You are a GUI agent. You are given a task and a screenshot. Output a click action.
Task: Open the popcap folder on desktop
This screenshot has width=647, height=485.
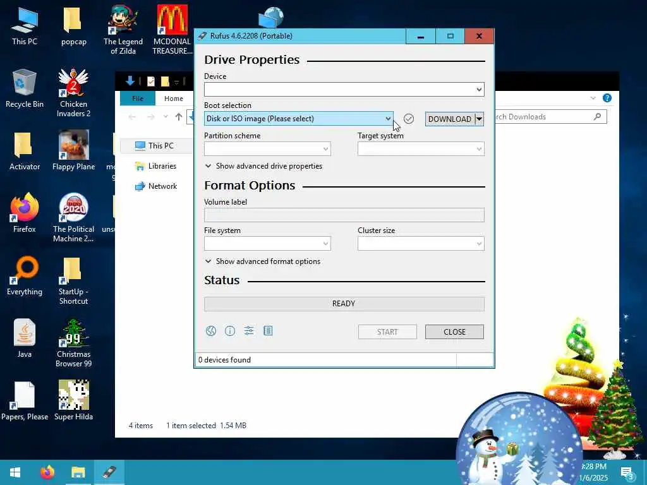(x=73, y=25)
